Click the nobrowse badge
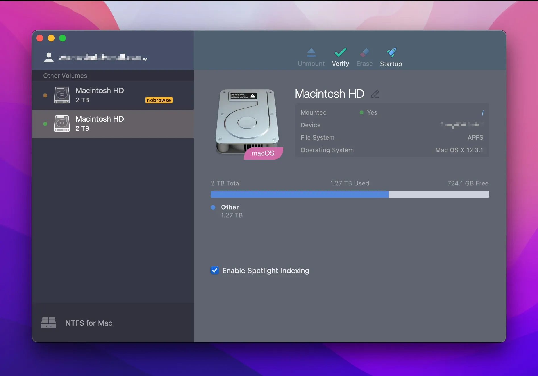 [159, 100]
